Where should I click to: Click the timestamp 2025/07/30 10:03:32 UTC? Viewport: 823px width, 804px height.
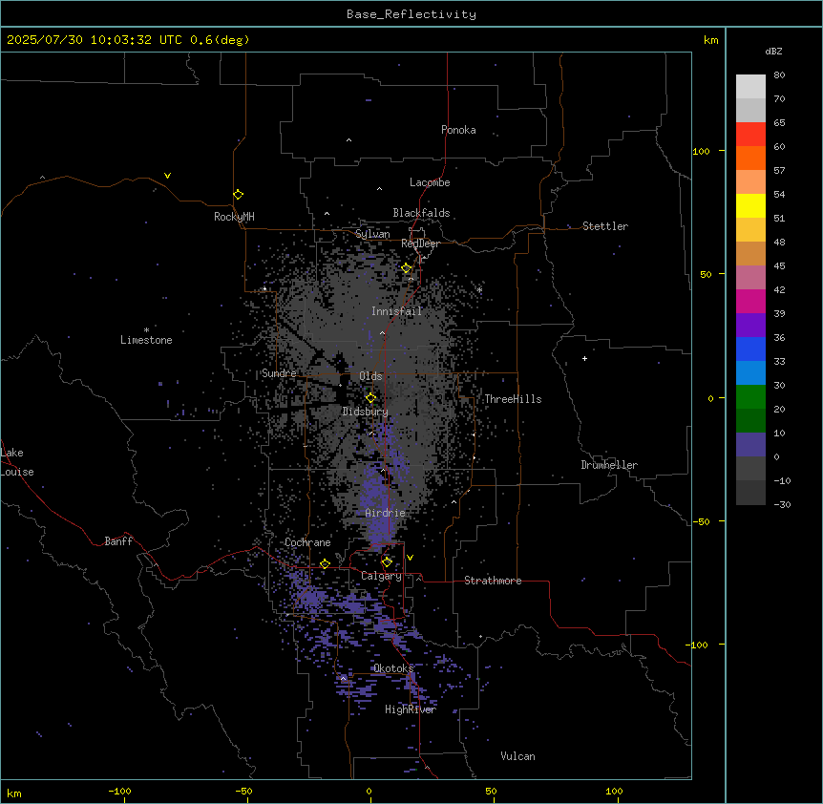95,40
